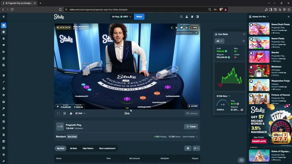The height and width of the screenshot is (164, 292).
Task: Click the chat message input field
Action: click(x=185, y=33)
